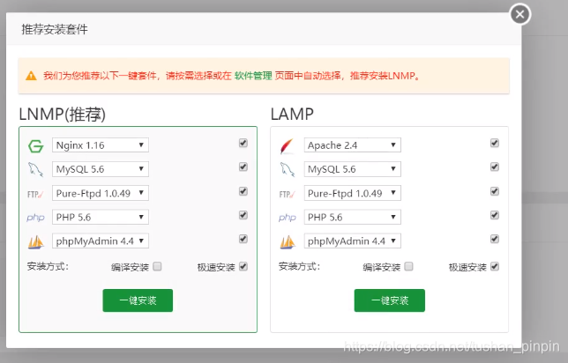Uncheck Apache 2.4 in LAMP
This screenshot has width=568, height=363.
495,143
